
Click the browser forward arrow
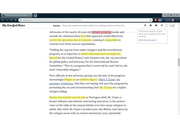[x=7, y=20]
